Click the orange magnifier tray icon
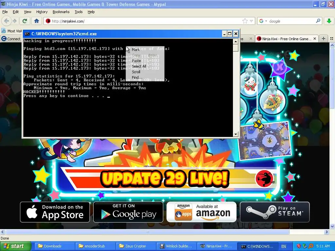 (x=311, y=246)
